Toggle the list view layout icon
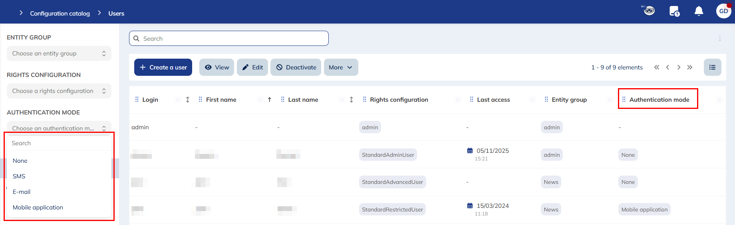The height and width of the screenshot is (225, 735). [x=712, y=67]
